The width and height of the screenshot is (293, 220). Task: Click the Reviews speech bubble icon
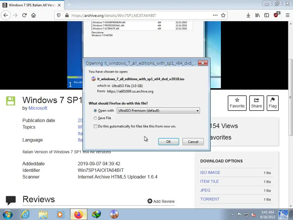tap(11, 200)
